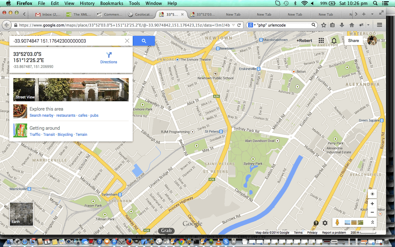
Task: Click the Wi-Fi status icon
Action: pyautogui.click(x=305, y=3)
